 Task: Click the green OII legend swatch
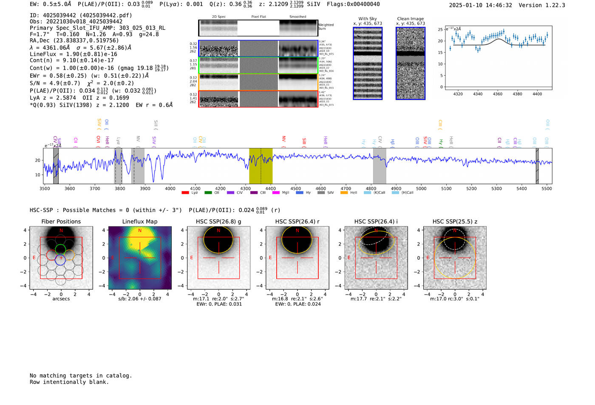(x=208, y=193)
